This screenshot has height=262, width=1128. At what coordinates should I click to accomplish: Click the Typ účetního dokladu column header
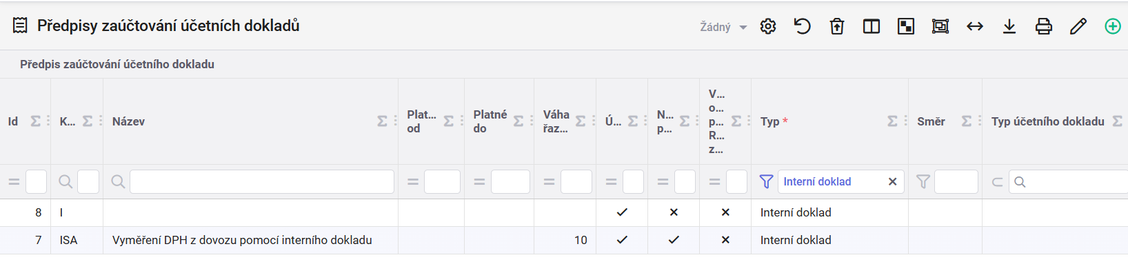(x=1047, y=121)
